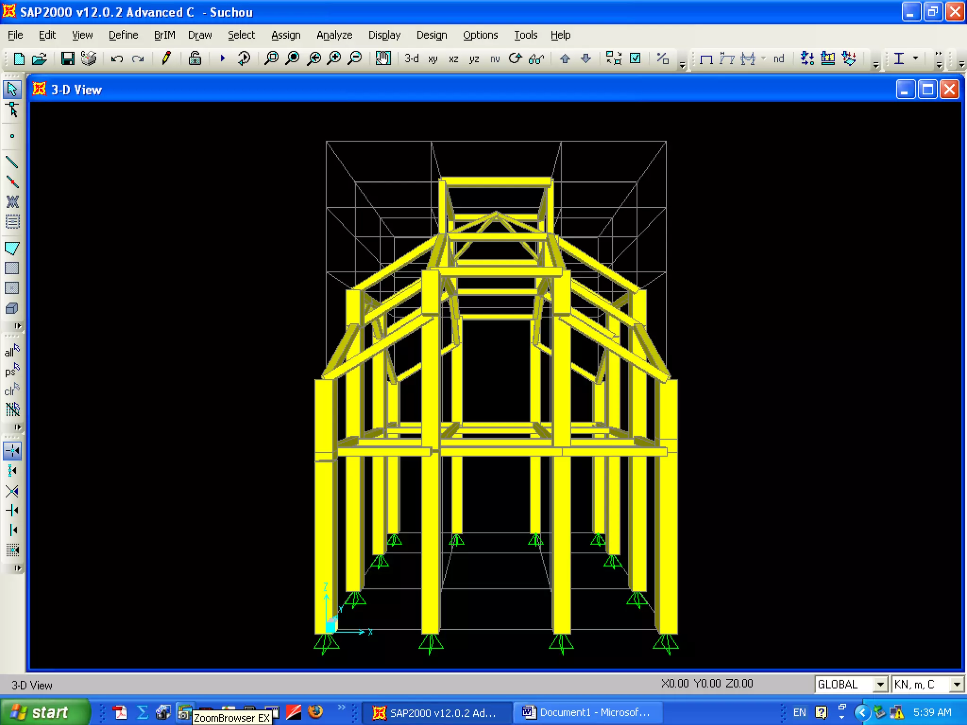This screenshot has height=725, width=967.
Task: Undo the last action
Action: pos(117,59)
